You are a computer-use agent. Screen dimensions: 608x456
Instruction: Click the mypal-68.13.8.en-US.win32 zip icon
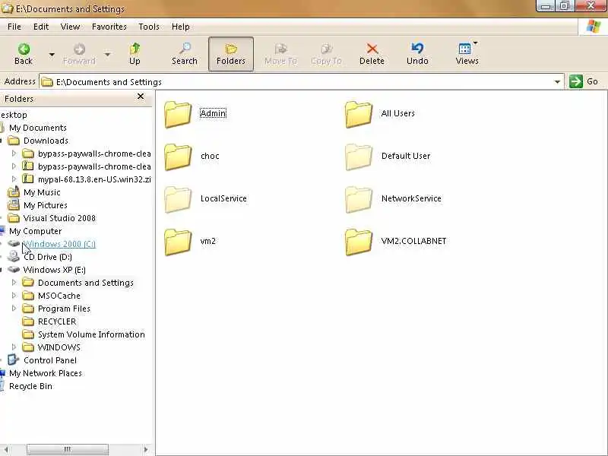[28, 179]
